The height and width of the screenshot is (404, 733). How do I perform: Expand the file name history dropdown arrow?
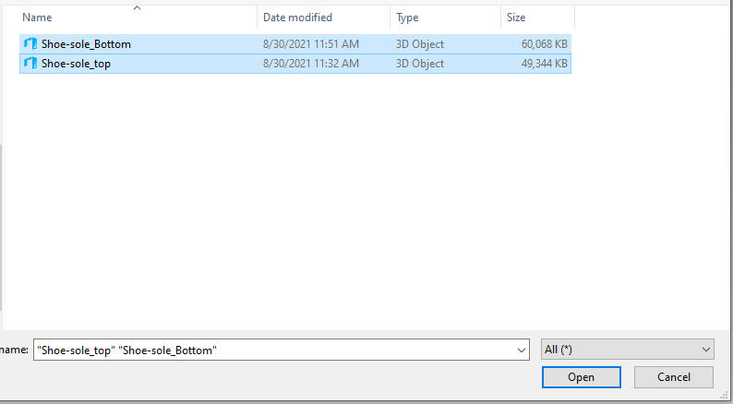tap(522, 350)
